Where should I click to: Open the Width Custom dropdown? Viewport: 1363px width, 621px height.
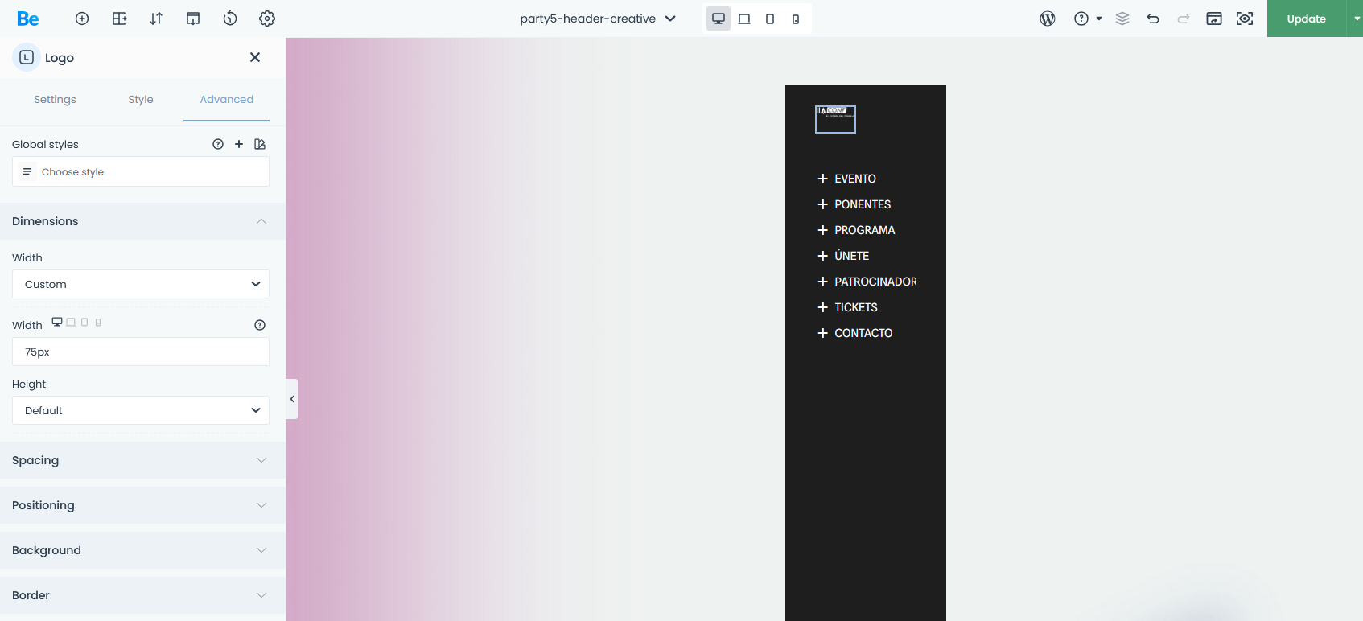(141, 284)
